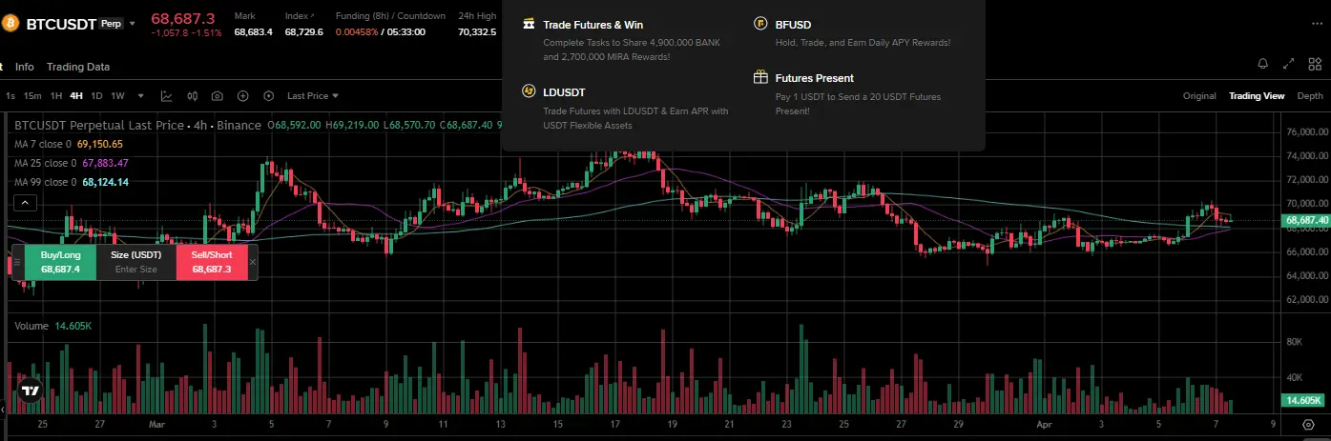Switch to the Info tab
The height and width of the screenshot is (441, 1331).
(25, 67)
